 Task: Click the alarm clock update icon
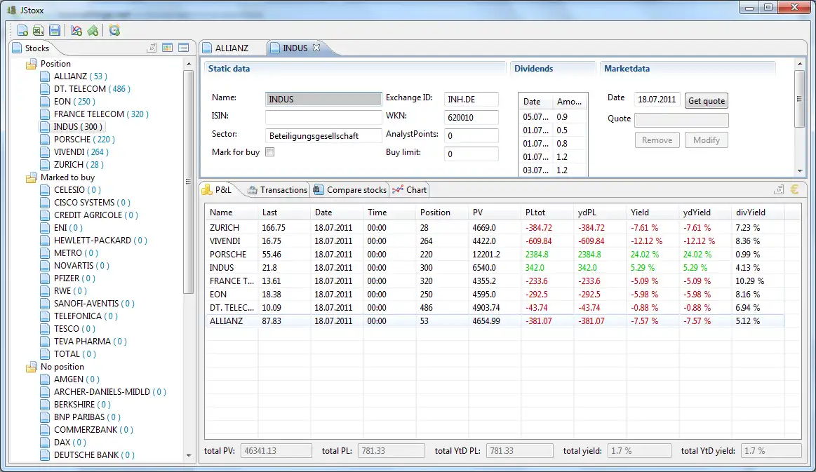tap(114, 31)
